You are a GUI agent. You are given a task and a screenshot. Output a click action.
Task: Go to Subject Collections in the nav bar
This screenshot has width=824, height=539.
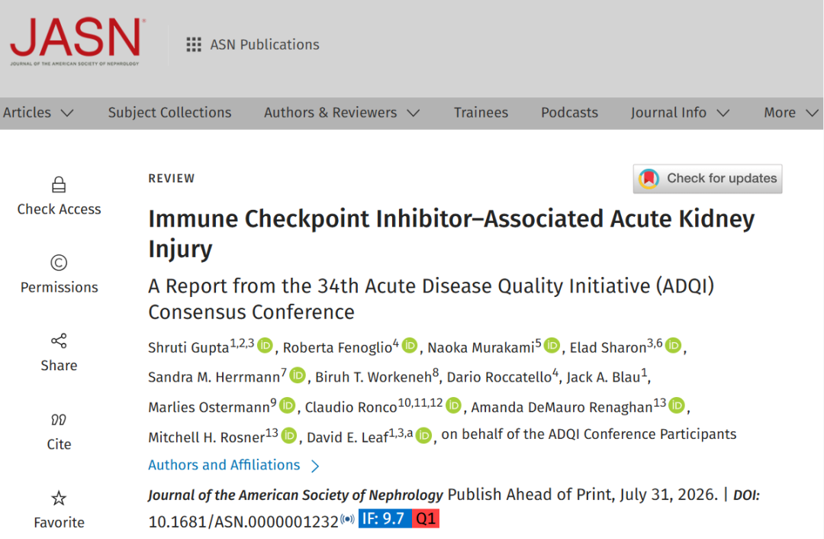169,112
